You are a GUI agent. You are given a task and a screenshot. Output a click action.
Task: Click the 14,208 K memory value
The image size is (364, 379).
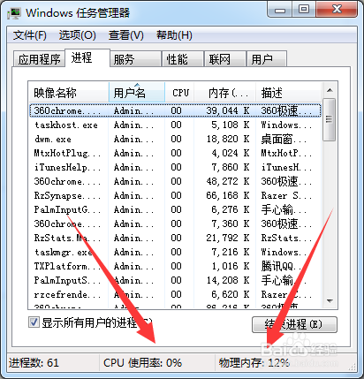pyautogui.click(x=228, y=280)
